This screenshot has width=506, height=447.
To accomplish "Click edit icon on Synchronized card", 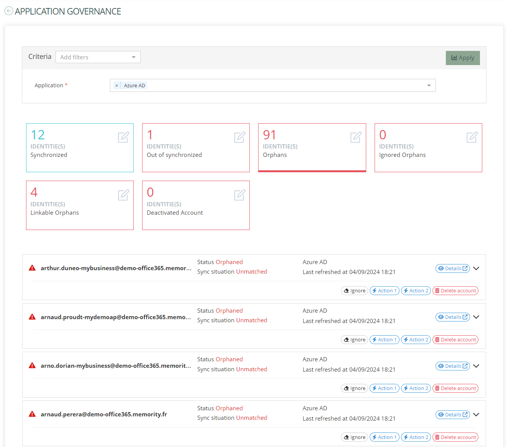I will (x=123, y=137).
